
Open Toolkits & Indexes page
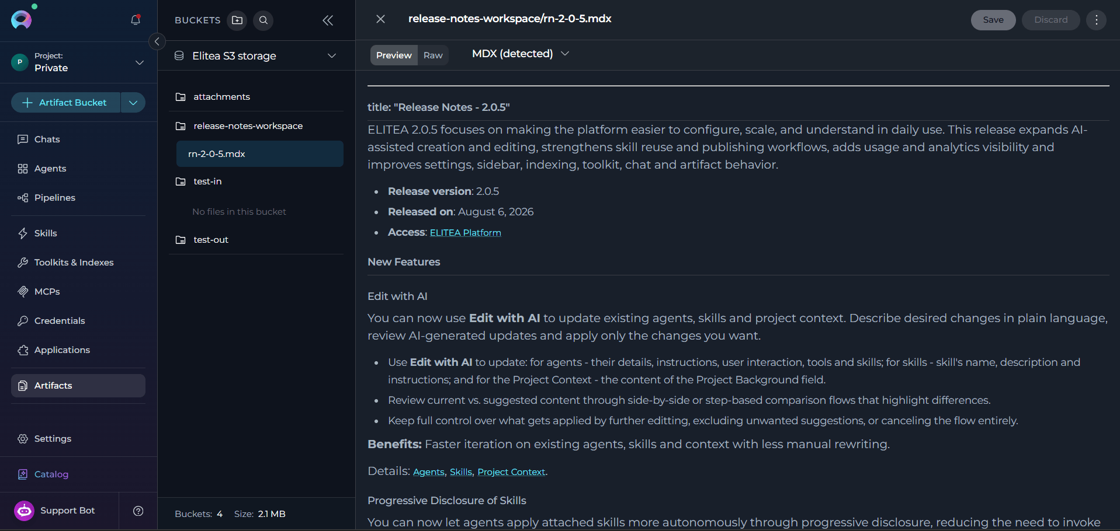(x=78, y=263)
